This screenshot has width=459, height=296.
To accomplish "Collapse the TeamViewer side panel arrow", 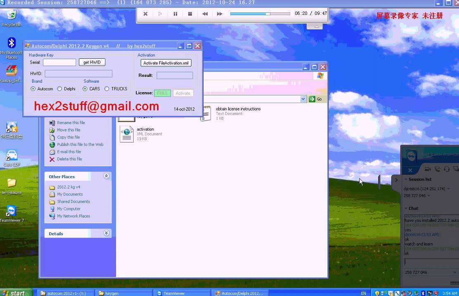I will (396, 180).
